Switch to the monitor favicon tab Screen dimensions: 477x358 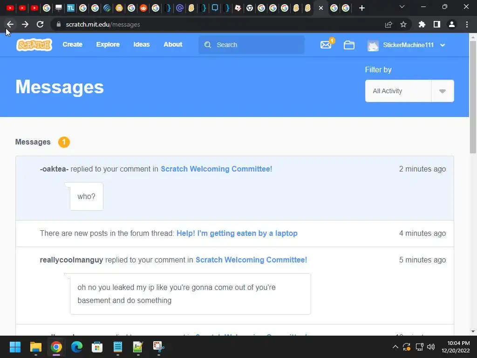coord(58,8)
